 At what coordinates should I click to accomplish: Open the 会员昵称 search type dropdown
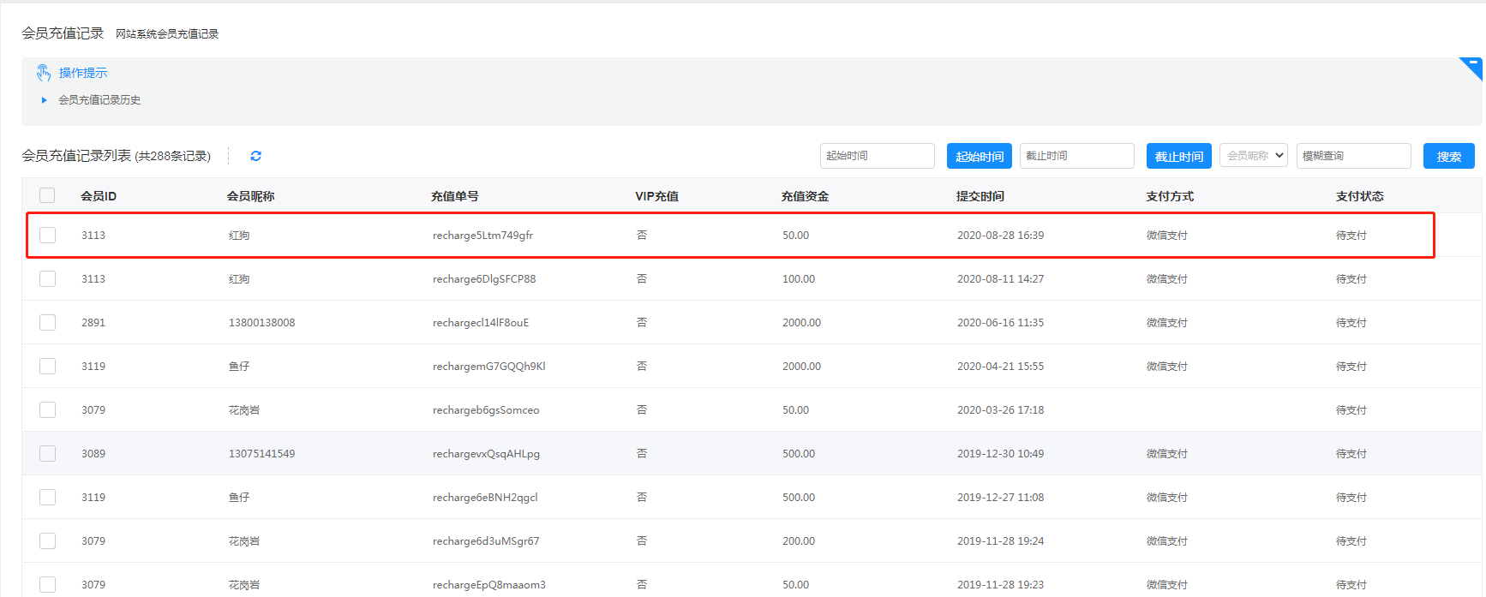1253,155
